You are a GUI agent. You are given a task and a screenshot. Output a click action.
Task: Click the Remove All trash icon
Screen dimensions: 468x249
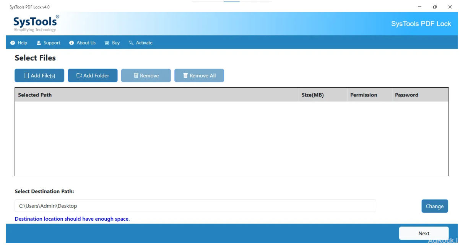coord(185,75)
